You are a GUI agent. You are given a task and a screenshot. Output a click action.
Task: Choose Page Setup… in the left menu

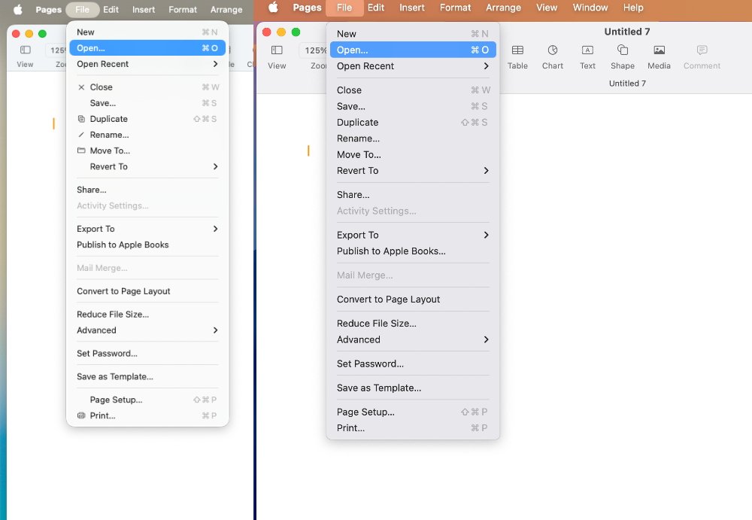point(147,400)
